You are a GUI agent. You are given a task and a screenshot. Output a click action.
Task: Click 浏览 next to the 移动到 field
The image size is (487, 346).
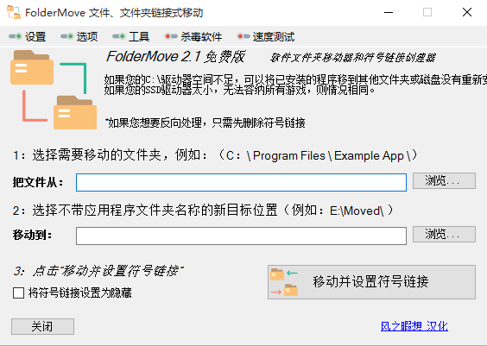(444, 235)
